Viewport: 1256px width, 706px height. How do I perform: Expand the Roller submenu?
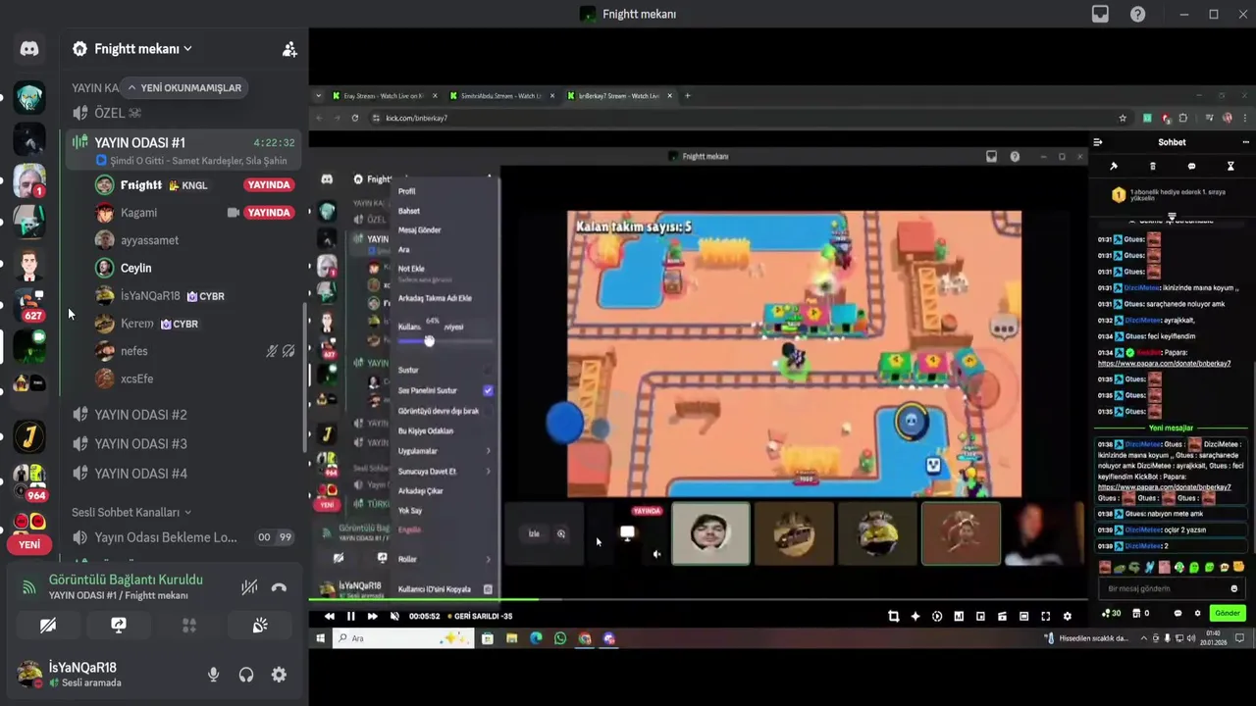[445, 559]
